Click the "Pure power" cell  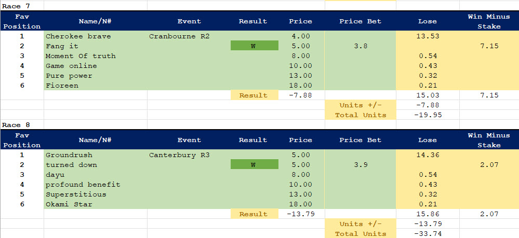[x=69, y=76]
